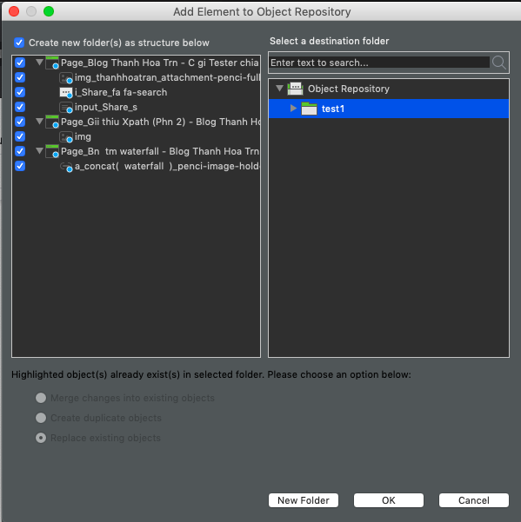521x522 pixels.
Task: Select the Object Repository root row
Action: click(x=389, y=89)
